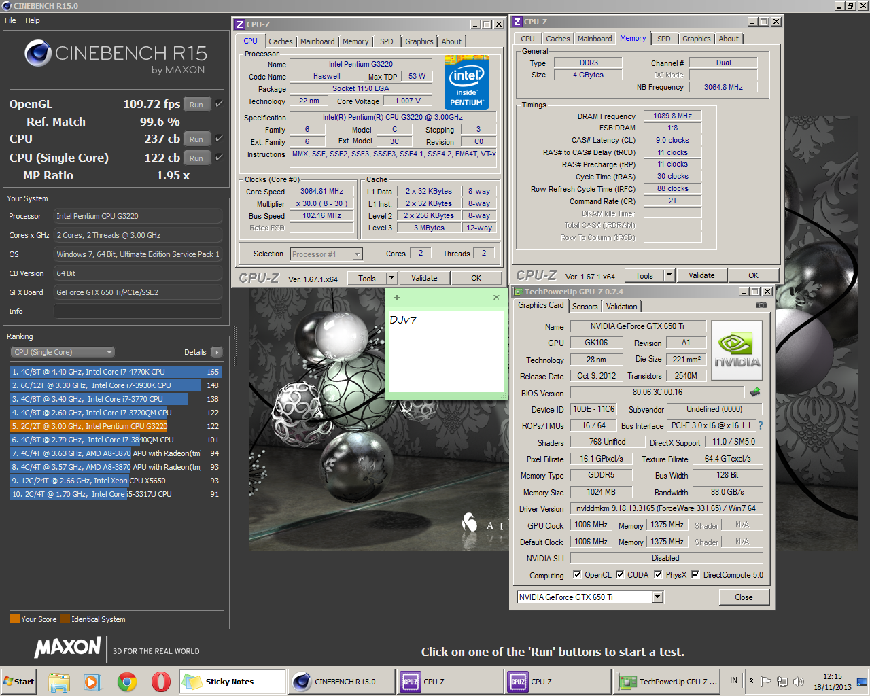Screen dimensions: 870x696
Task: Switch to TechPowerUp GPU-Z taskbar button
Action: coord(667,682)
